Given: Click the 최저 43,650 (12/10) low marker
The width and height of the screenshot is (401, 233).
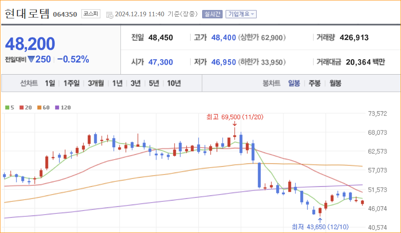Looking at the screenshot, I should tap(320, 227).
